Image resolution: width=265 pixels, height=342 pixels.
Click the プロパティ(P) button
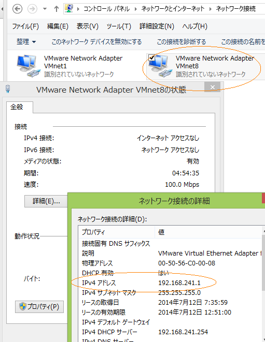(x=39, y=307)
